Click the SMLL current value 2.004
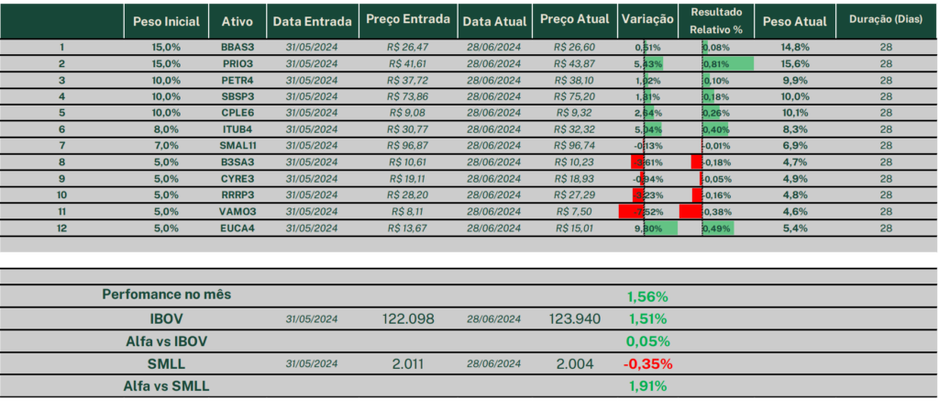Image resolution: width=939 pixels, height=401 pixels. point(574,364)
